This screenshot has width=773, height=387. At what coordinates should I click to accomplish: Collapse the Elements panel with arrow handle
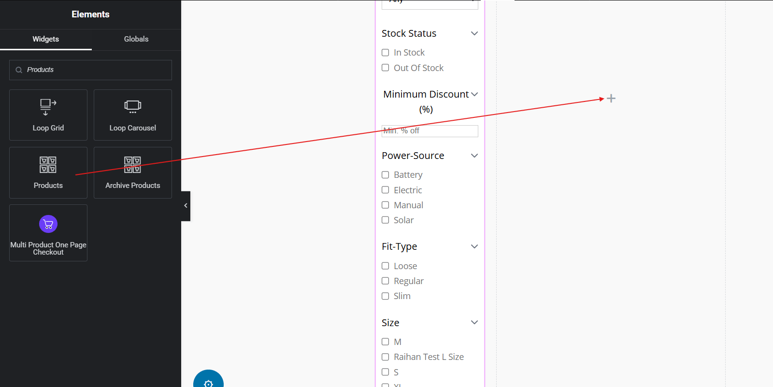pos(186,206)
